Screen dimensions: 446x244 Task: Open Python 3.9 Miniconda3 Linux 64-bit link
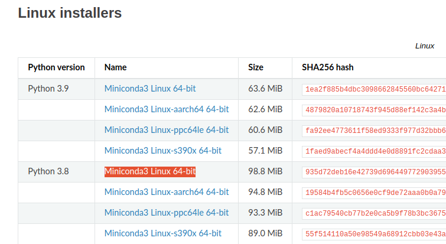(150, 89)
